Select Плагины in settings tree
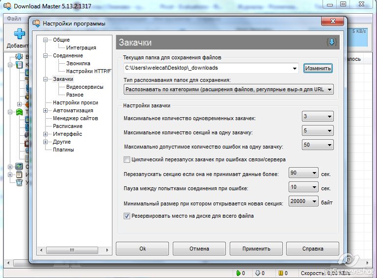The height and width of the screenshot is (278, 377). 63,150
